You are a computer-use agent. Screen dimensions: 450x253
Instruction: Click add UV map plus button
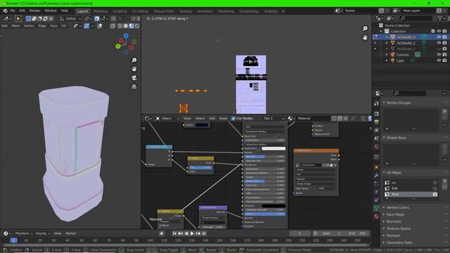pos(444,181)
